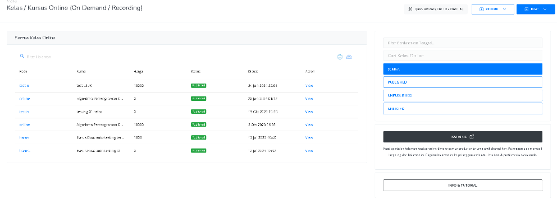
Task: Open View for the 24 Jun 2024 row
Action: [309, 86]
